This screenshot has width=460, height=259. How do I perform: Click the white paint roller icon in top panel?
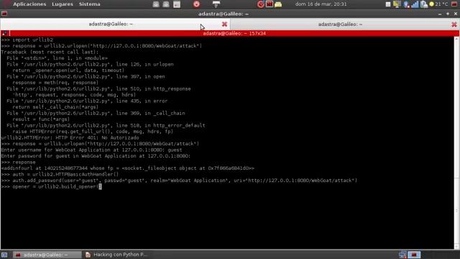click(216, 4)
